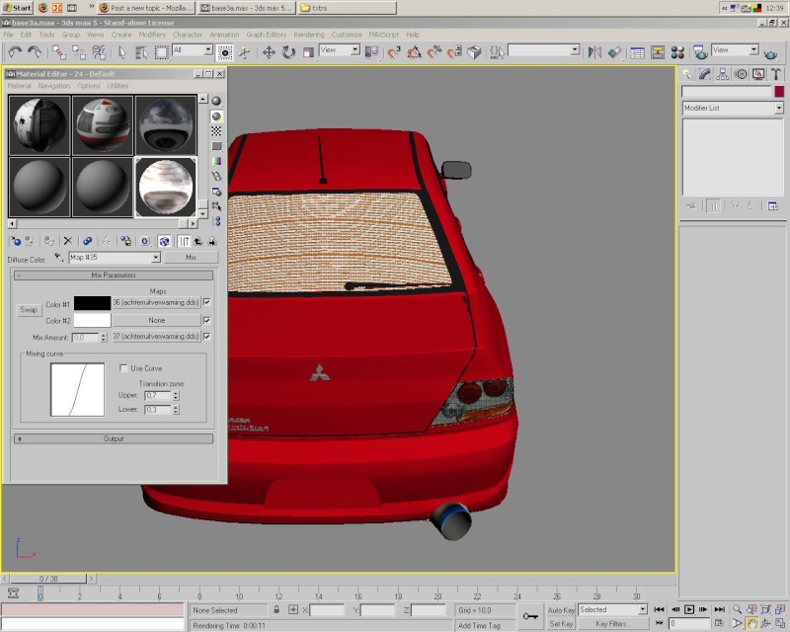
Task: Open the Hierarchy command panel tab
Action: [x=723, y=75]
